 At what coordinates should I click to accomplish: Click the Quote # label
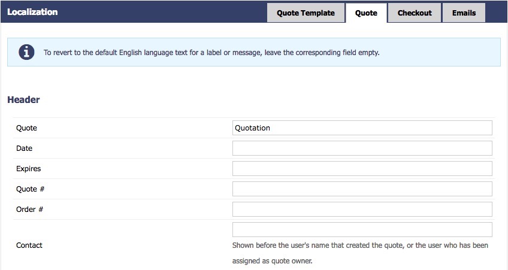click(x=30, y=189)
